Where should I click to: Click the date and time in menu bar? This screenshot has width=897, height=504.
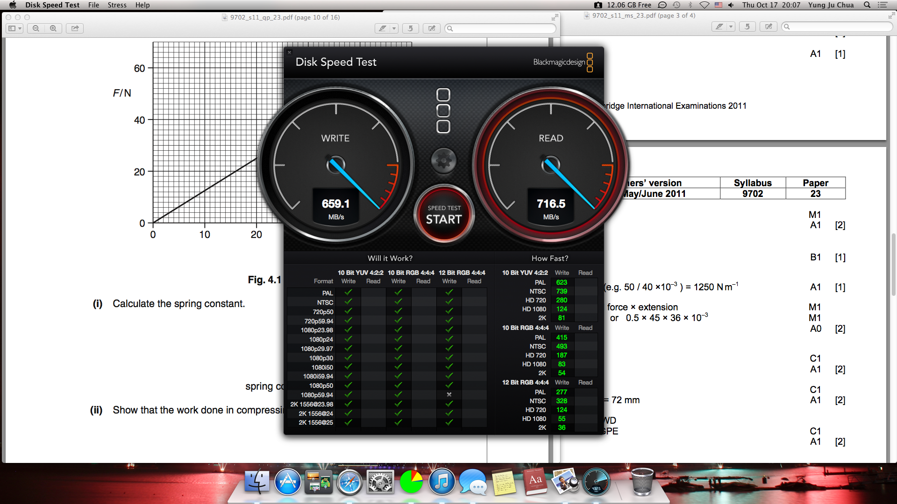pos(771,5)
